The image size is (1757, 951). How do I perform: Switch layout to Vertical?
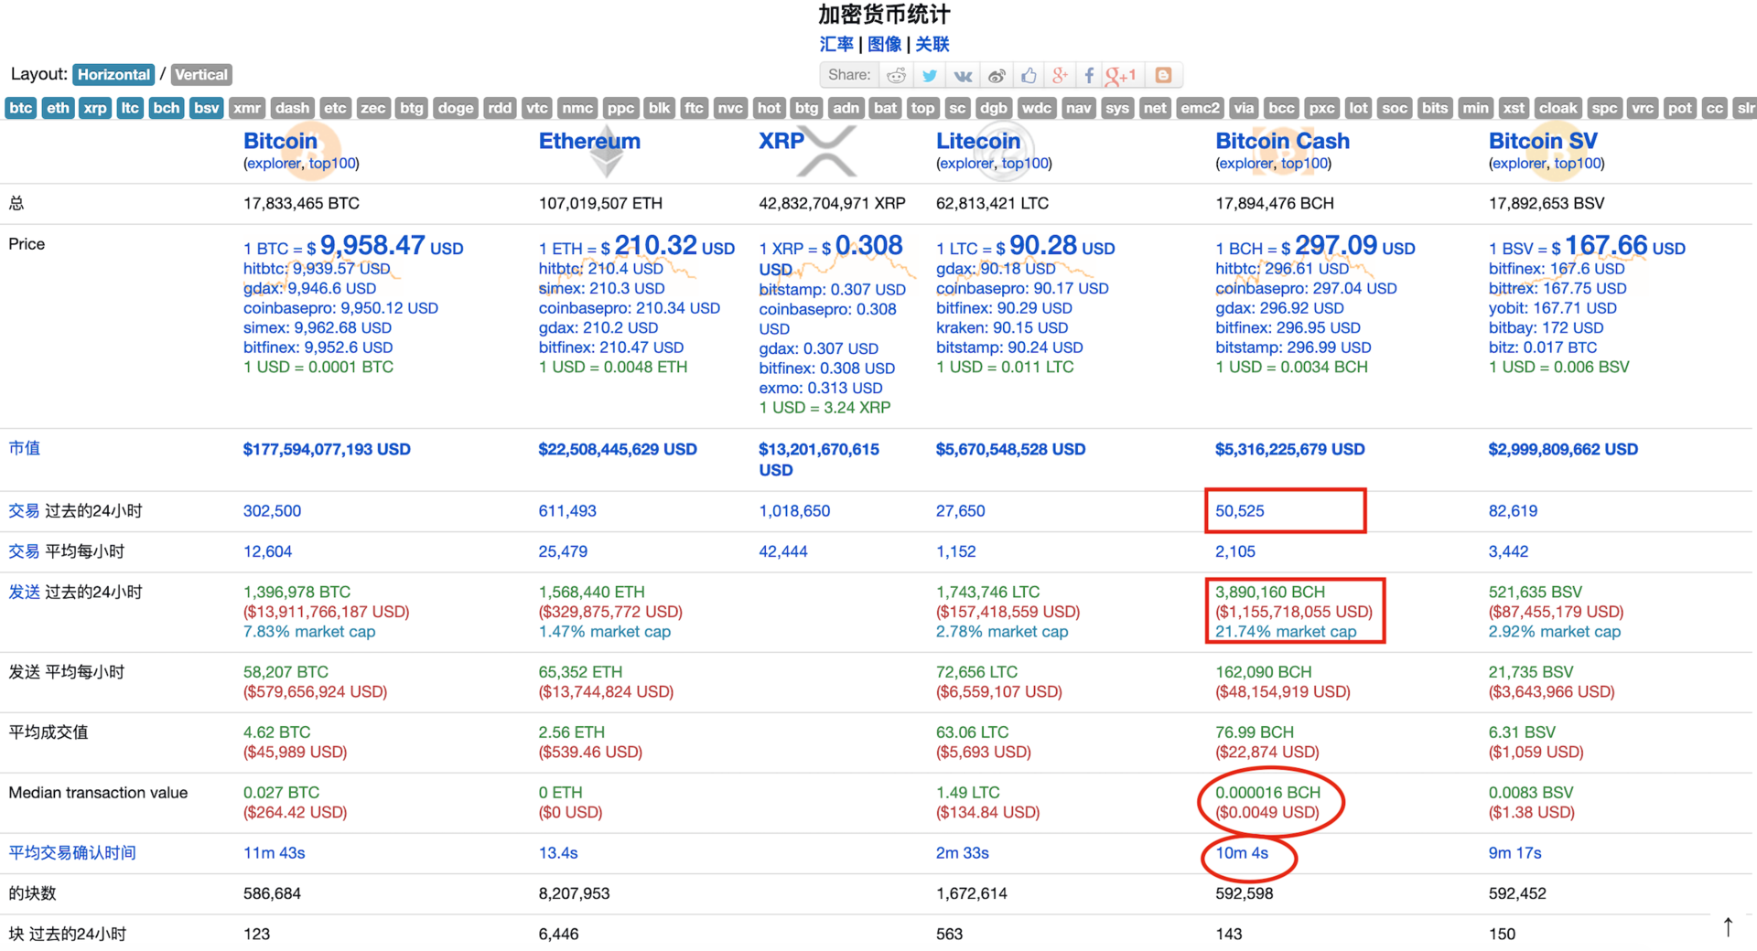(x=201, y=75)
